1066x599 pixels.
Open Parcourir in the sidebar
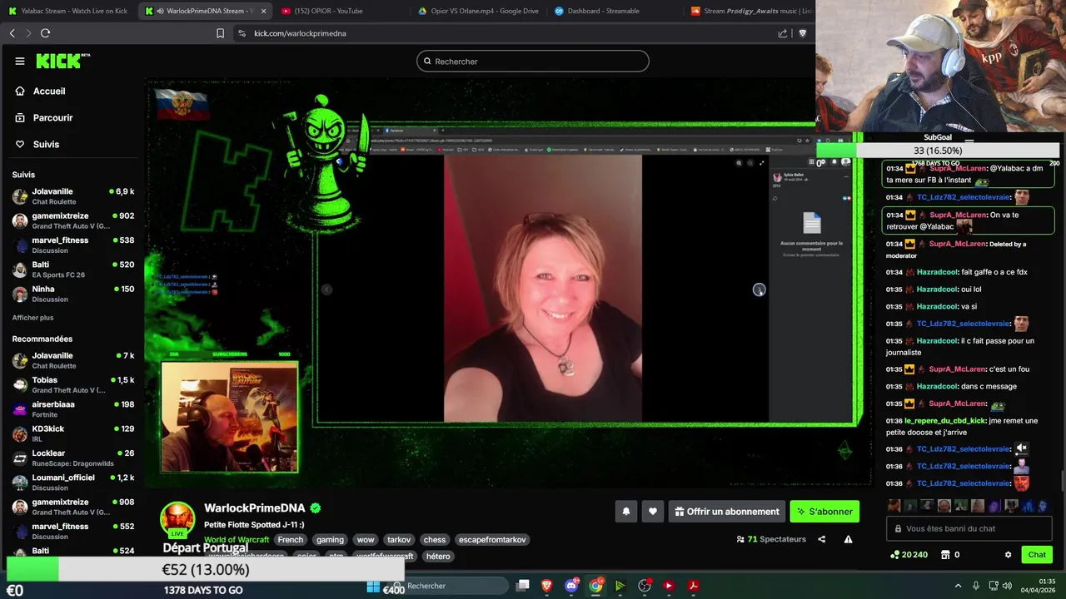click(44, 118)
